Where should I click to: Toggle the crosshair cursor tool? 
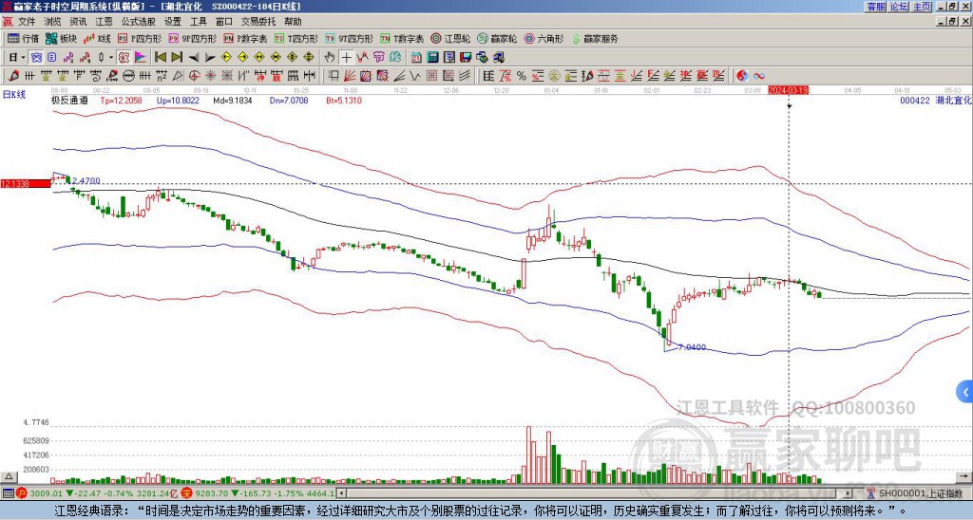point(346,57)
